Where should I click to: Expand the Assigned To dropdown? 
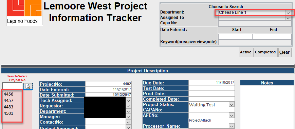tap(288, 18)
